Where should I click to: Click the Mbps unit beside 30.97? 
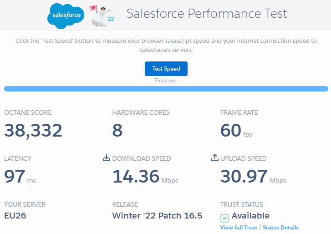278,181
